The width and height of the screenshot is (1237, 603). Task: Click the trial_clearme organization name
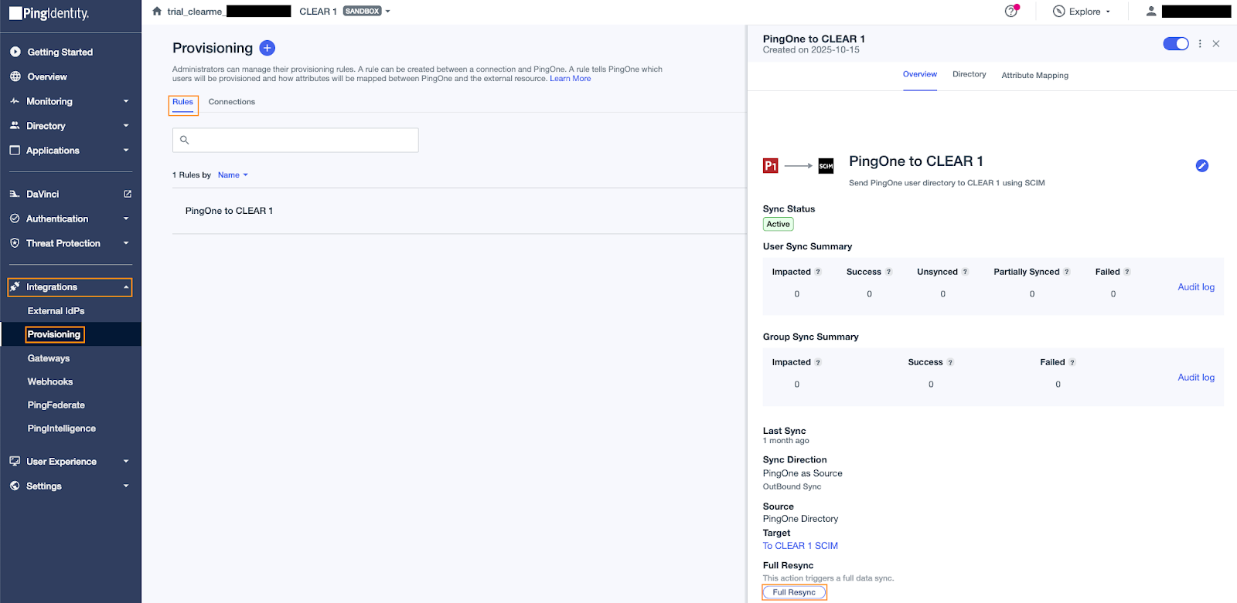click(195, 12)
